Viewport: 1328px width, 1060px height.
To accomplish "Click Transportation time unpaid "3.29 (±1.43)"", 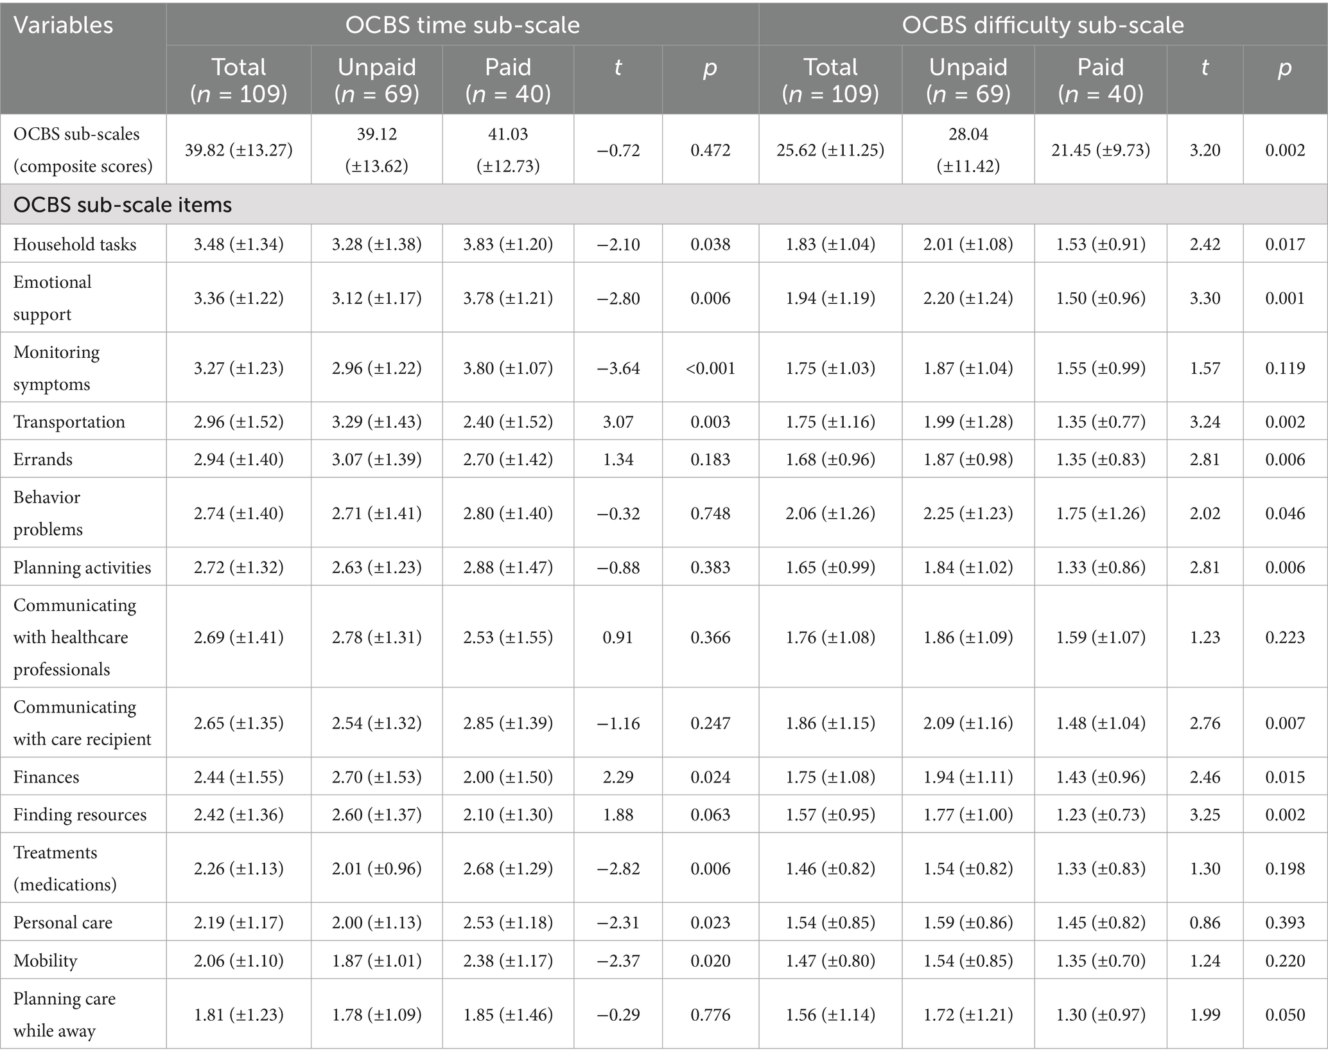I will tap(377, 421).
